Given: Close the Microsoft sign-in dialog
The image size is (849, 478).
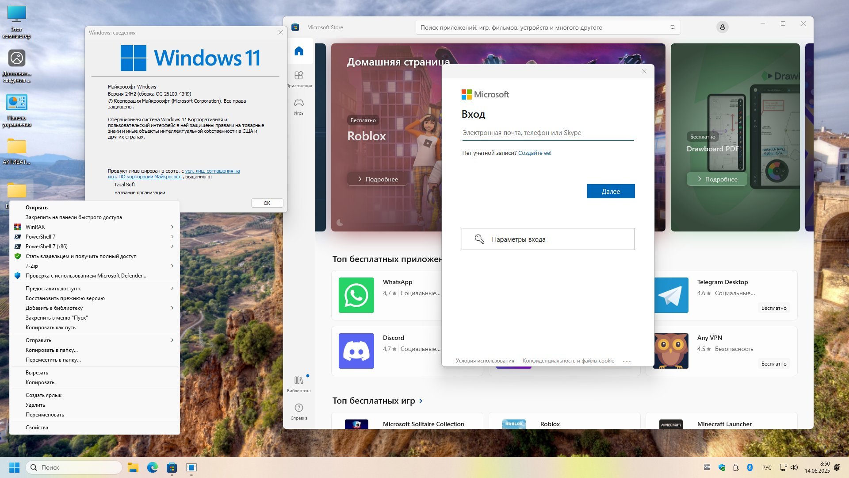Looking at the screenshot, I should [x=644, y=71].
